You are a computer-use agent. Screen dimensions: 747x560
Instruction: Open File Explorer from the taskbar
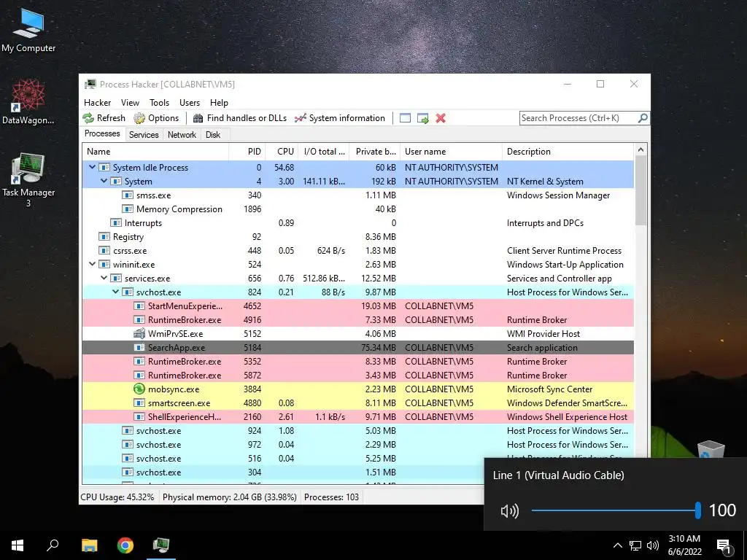(89, 545)
